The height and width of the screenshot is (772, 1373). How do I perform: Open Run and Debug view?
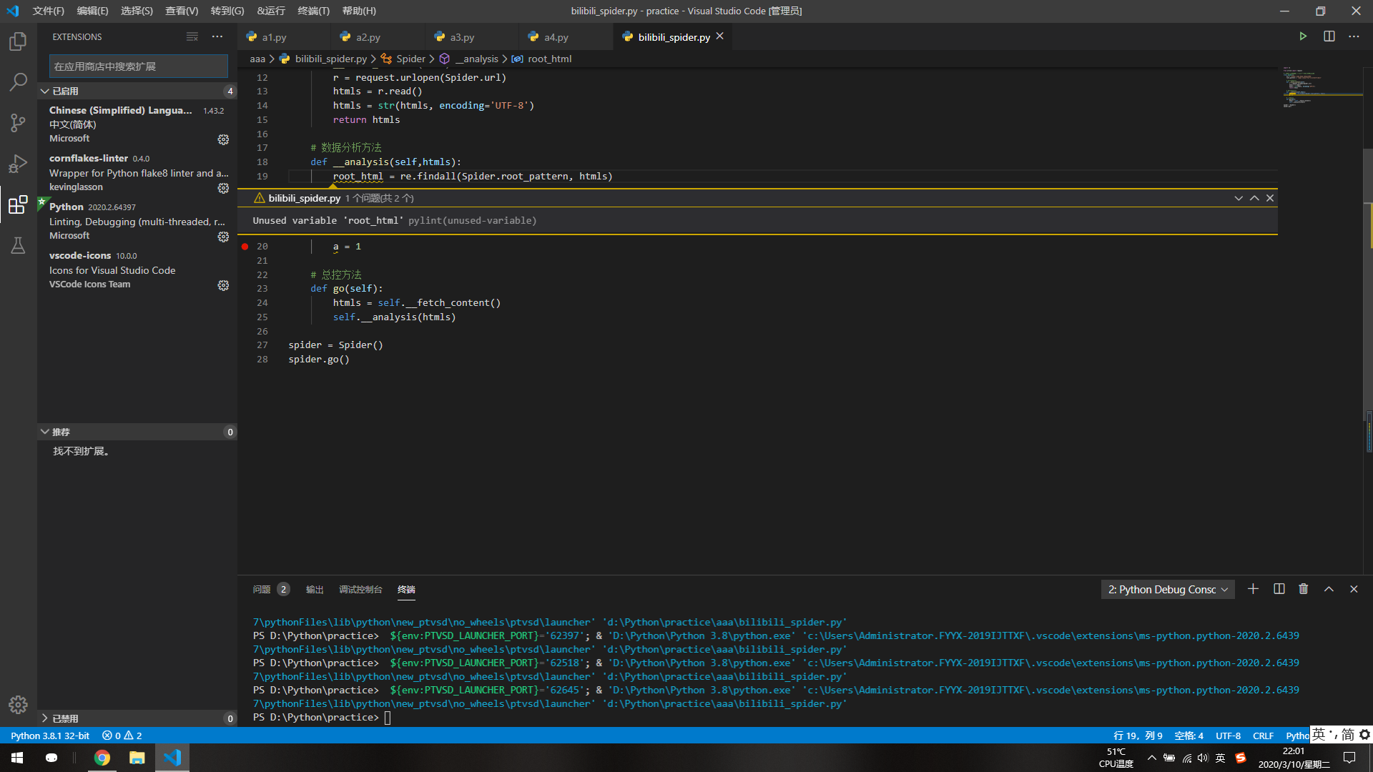click(18, 164)
